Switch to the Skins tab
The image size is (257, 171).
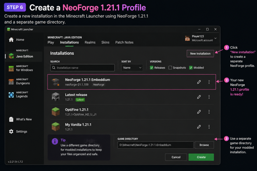(x=105, y=43)
